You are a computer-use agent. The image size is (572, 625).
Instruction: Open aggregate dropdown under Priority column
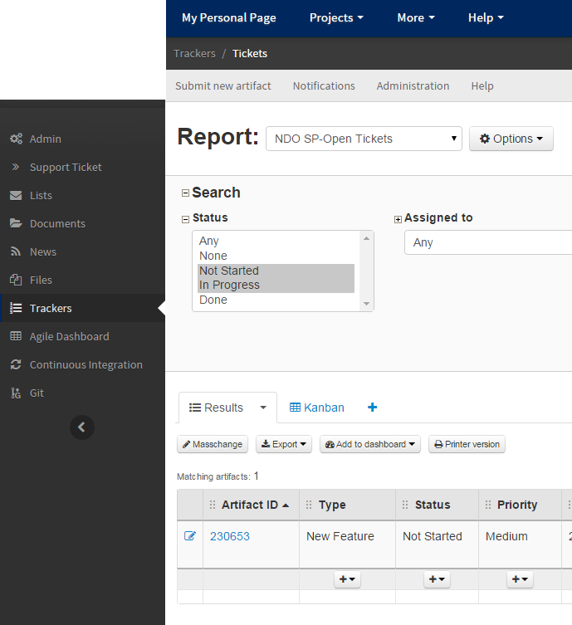point(520,579)
